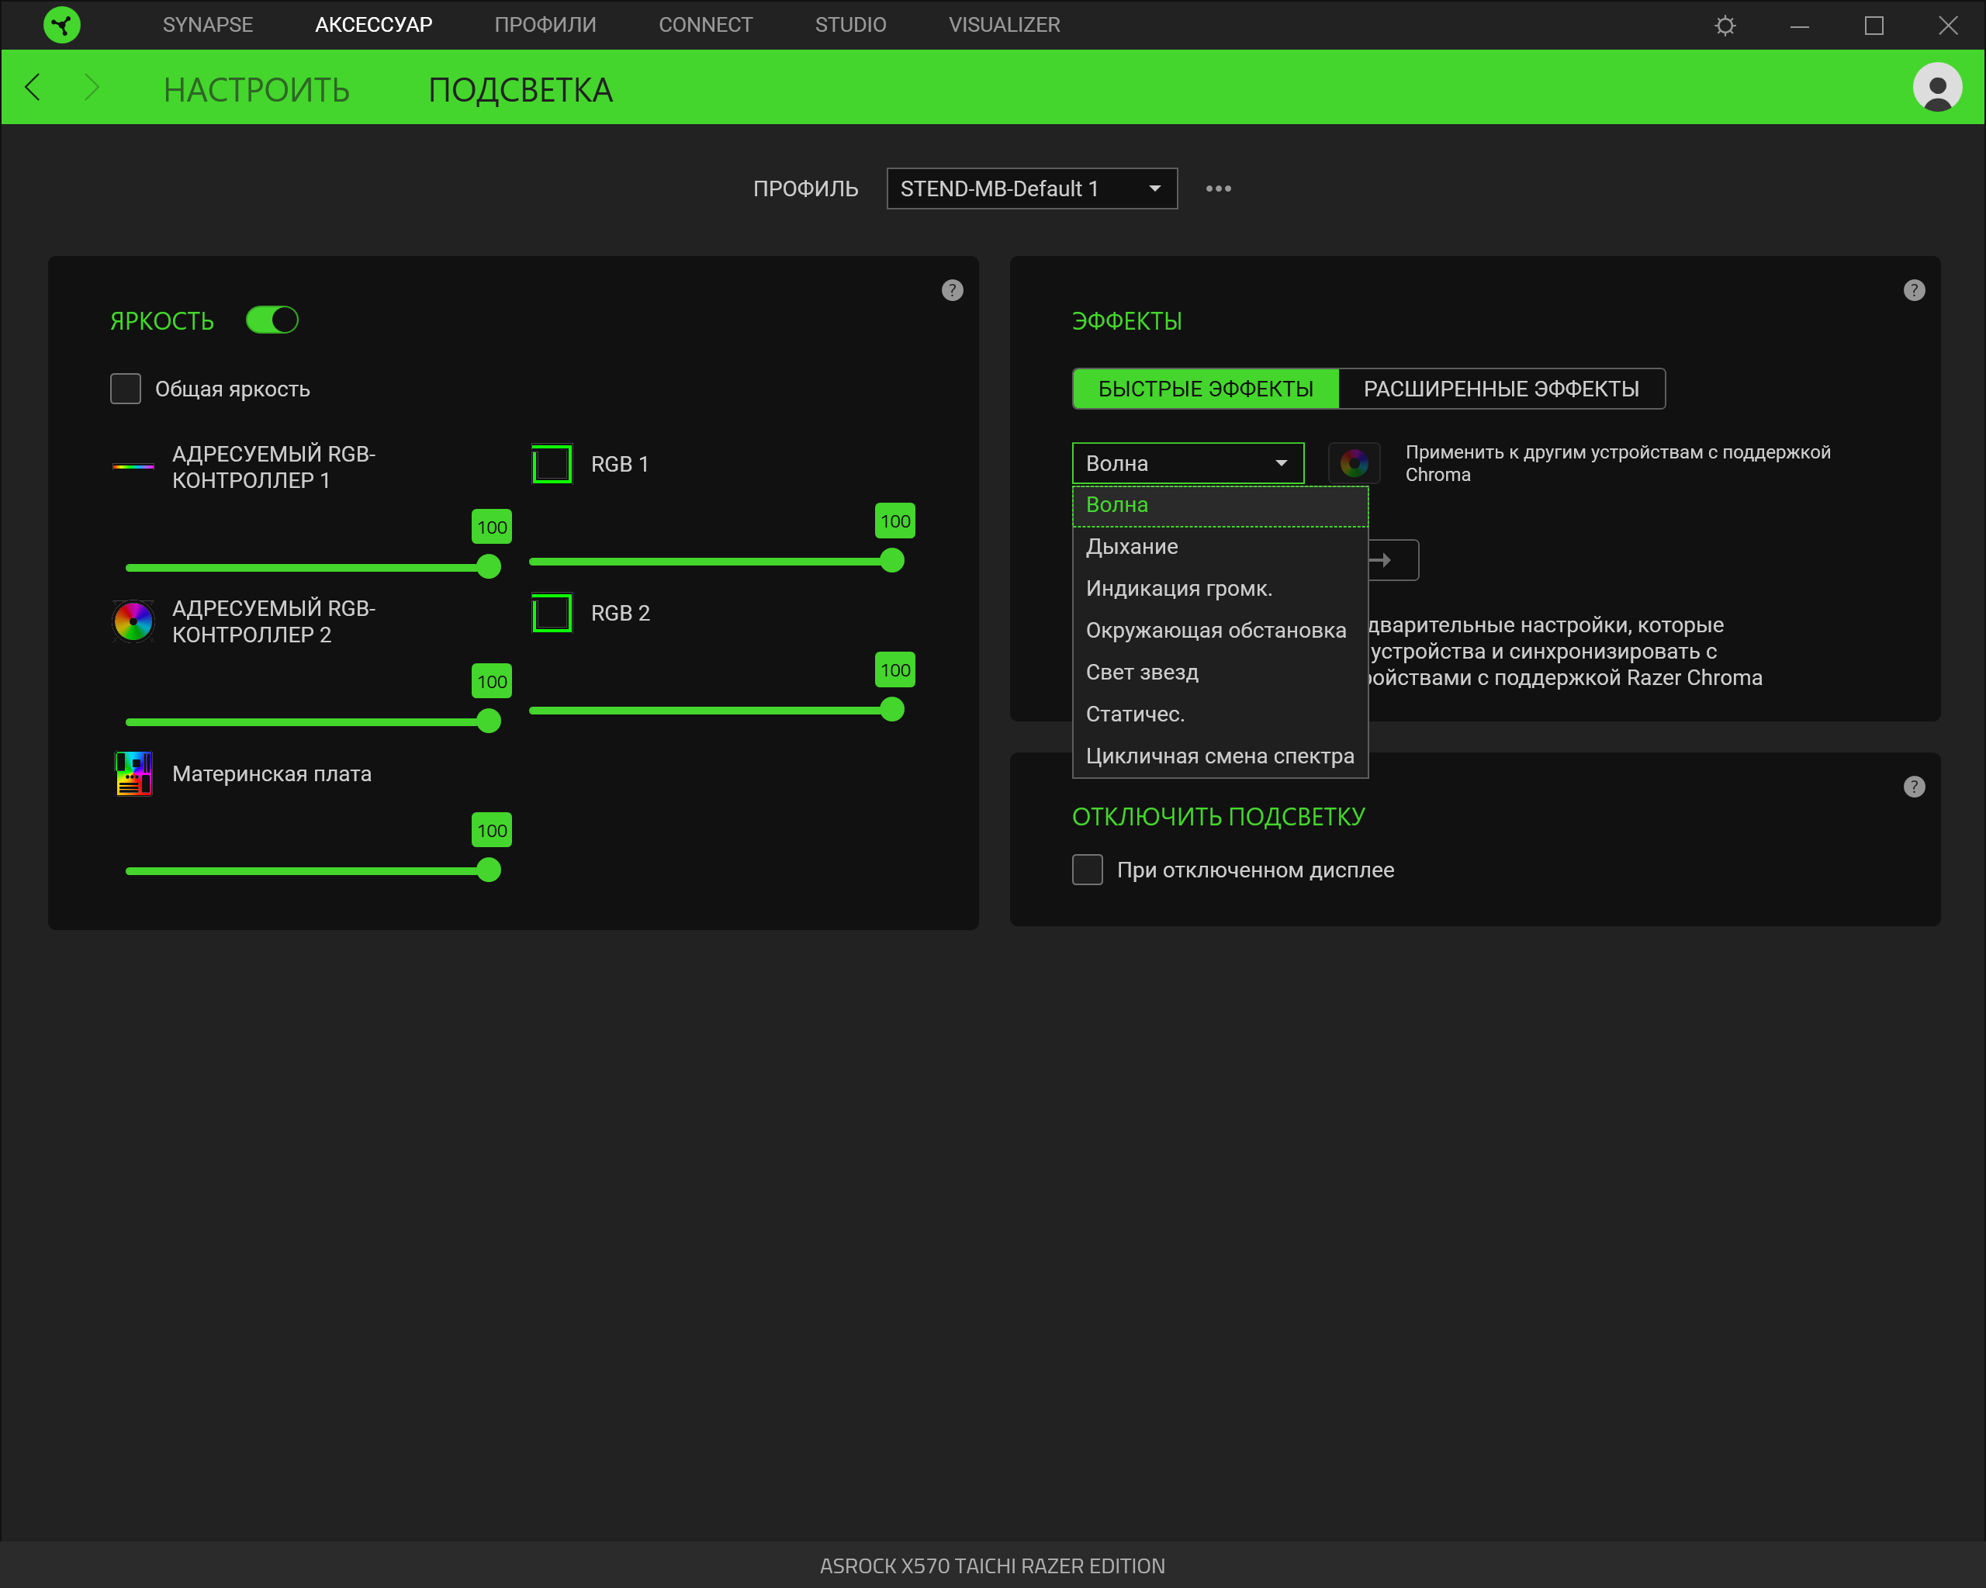Image resolution: width=1986 pixels, height=1588 pixels.
Task: Click РАСШИРЕННЫЕ ЭФФЕКТЫ button
Action: (1500, 389)
